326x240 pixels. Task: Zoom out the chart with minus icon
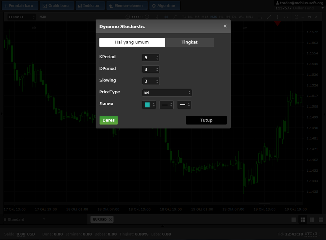click(128, 17)
